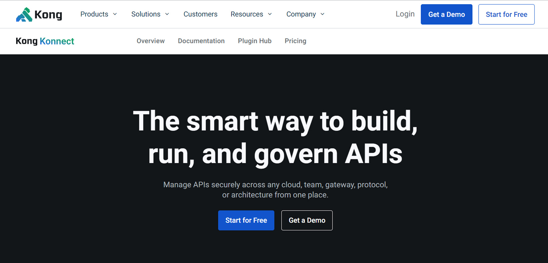Open the Pricing tab
Image resolution: width=548 pixels, height=263 pixels.
(295, 41)
